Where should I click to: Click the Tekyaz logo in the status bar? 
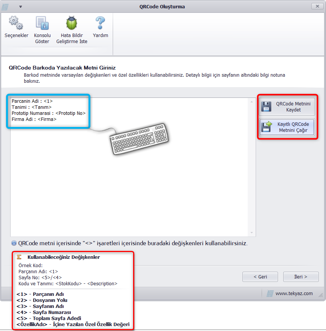coord(270,294)
